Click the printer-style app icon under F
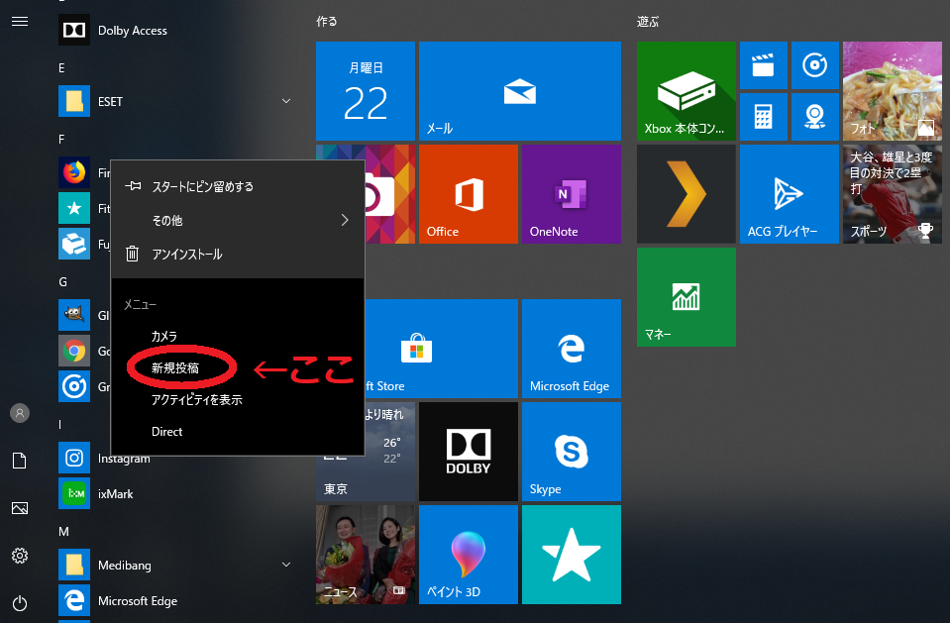950x623 pixels. (x=74, y=244)
